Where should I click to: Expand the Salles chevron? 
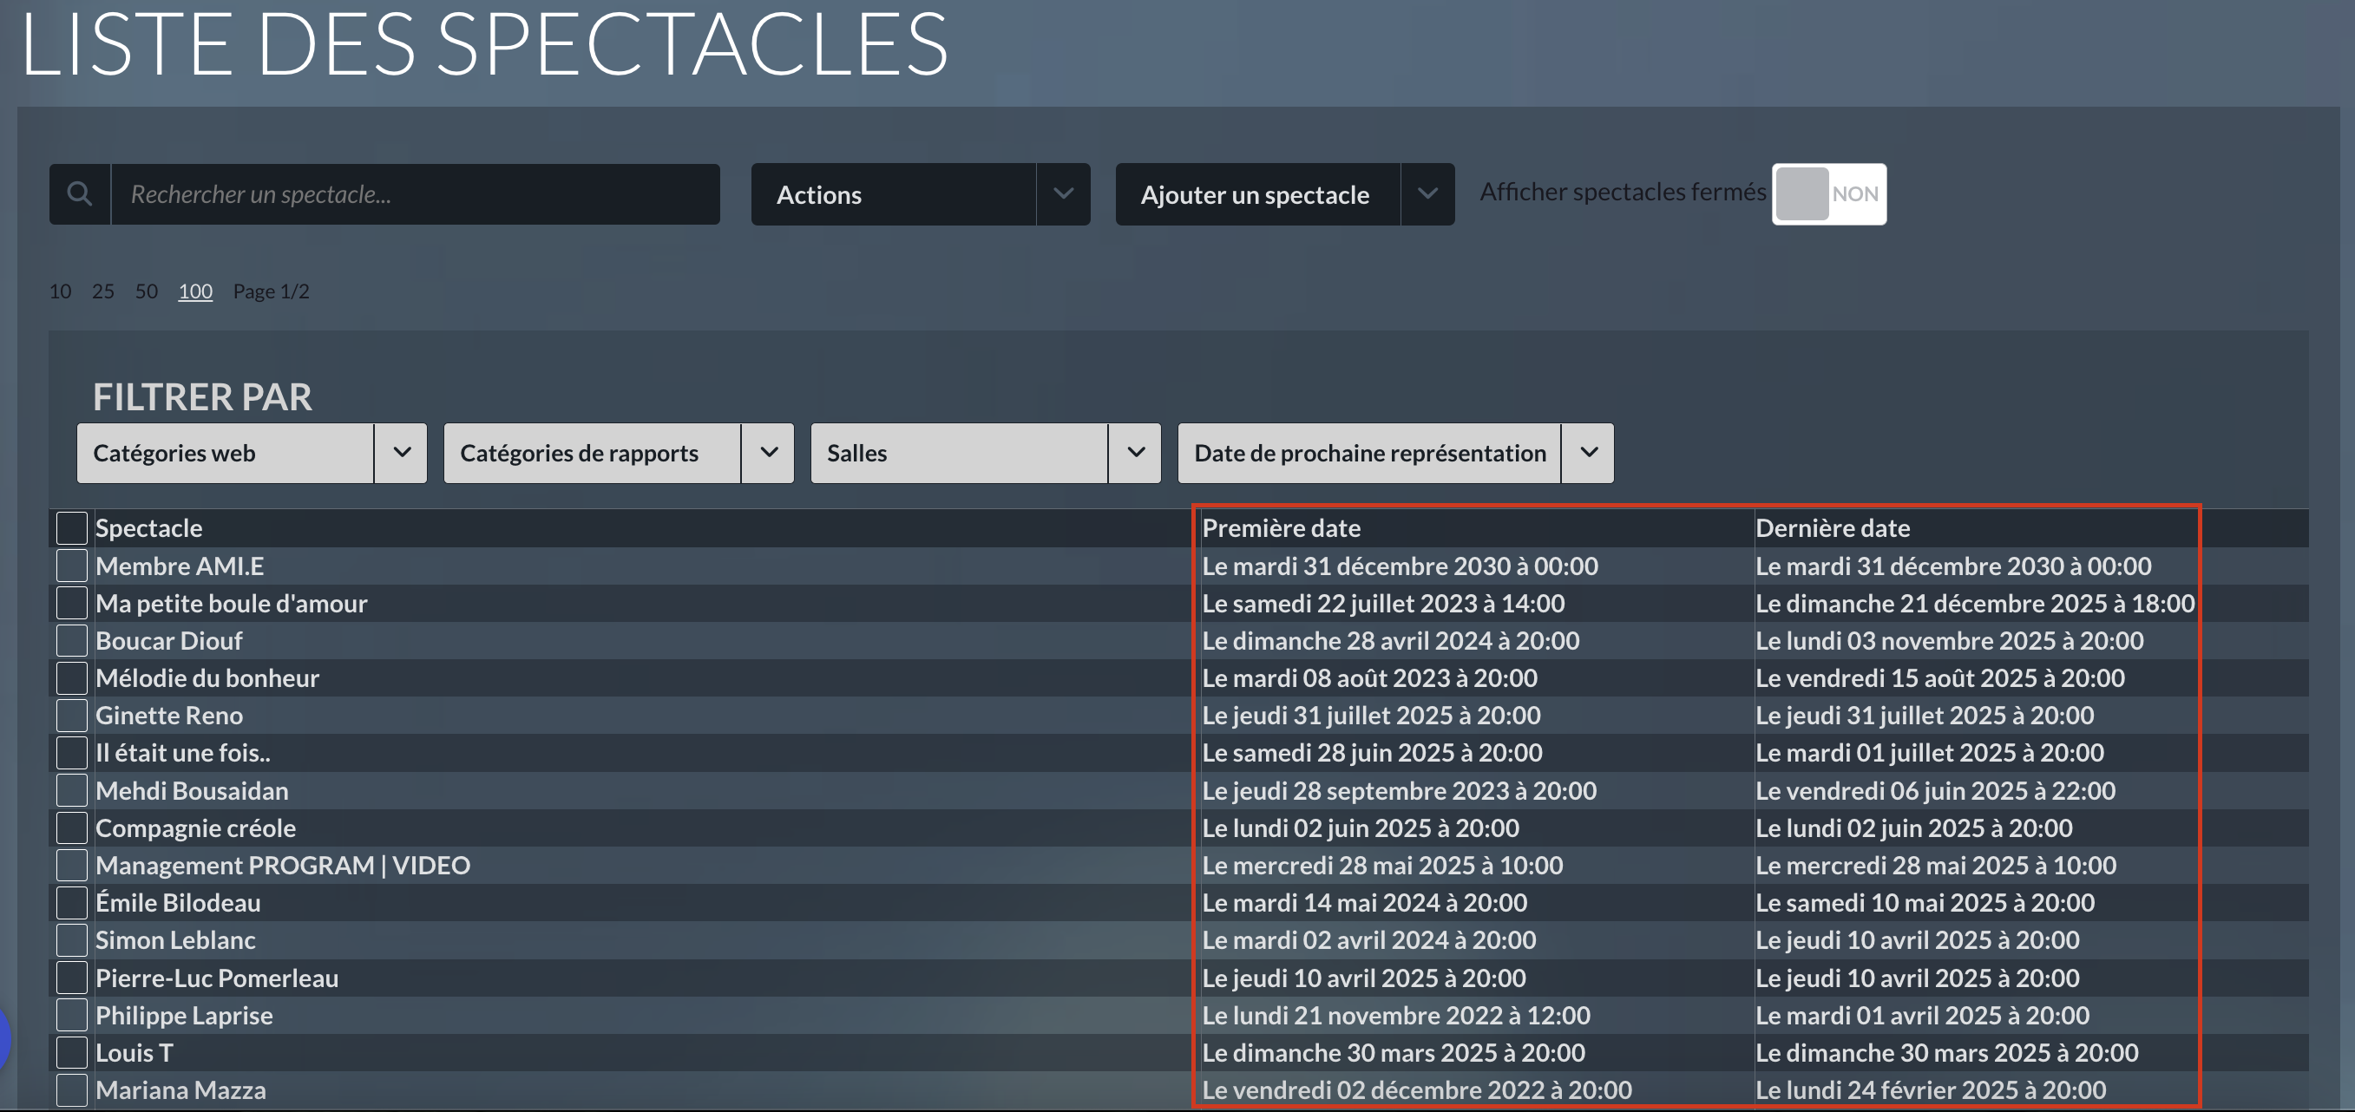(x=1136, y=453)
